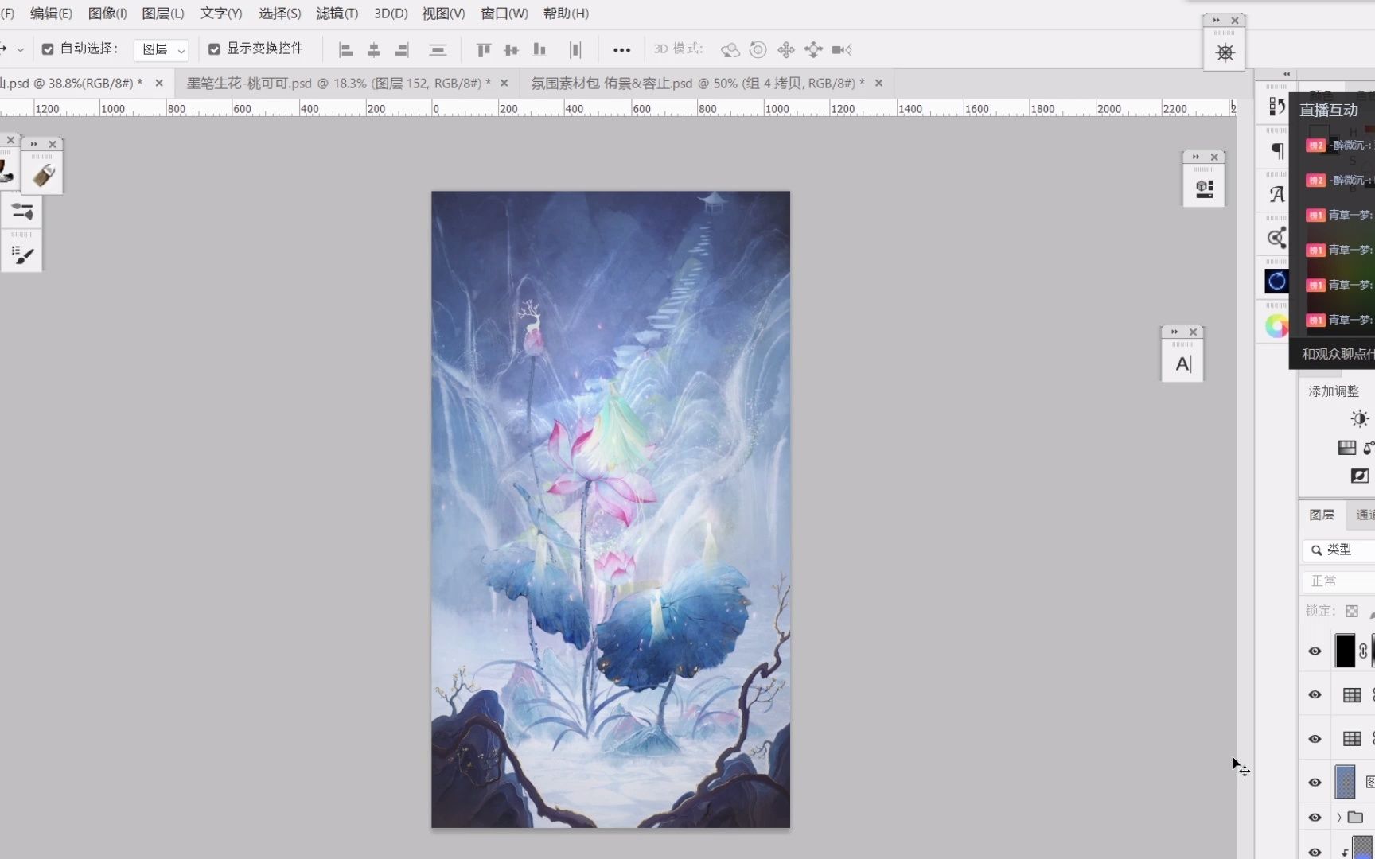Click the align right edges icon
The width and height of the screenshot is (1375, 859).
pyautogui.click(x=402, y=50)
